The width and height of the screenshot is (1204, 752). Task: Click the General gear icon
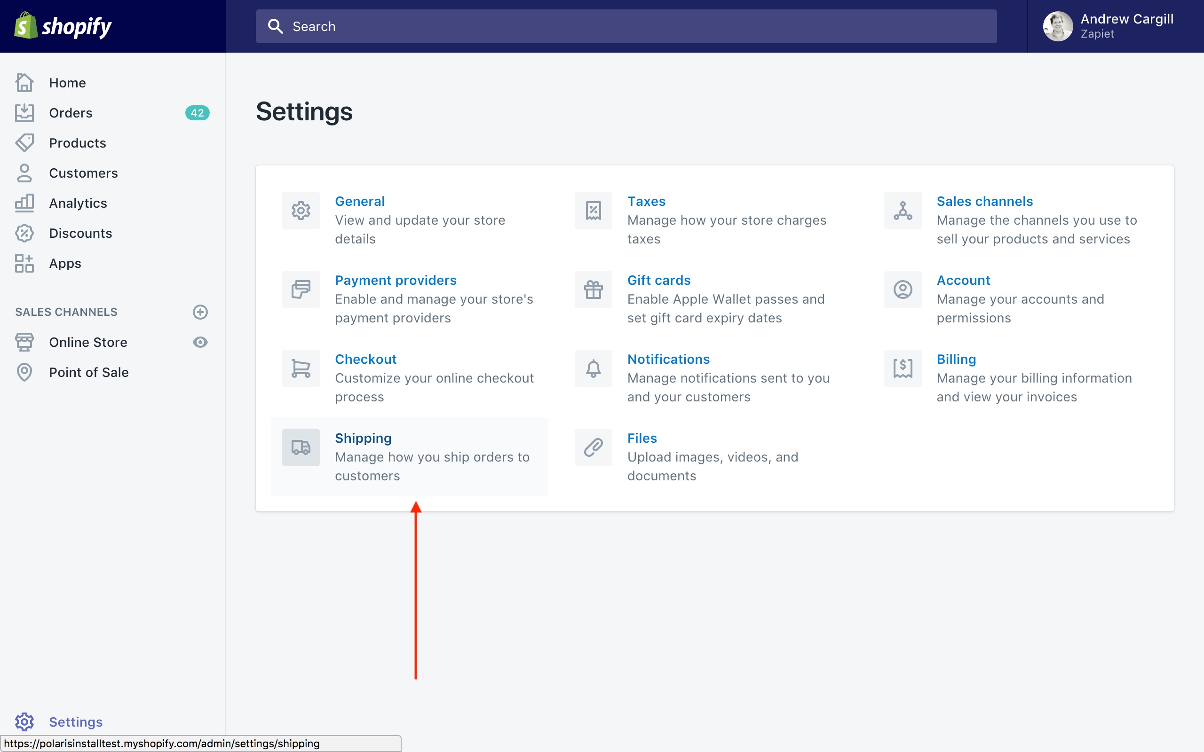tap(301, 211)
